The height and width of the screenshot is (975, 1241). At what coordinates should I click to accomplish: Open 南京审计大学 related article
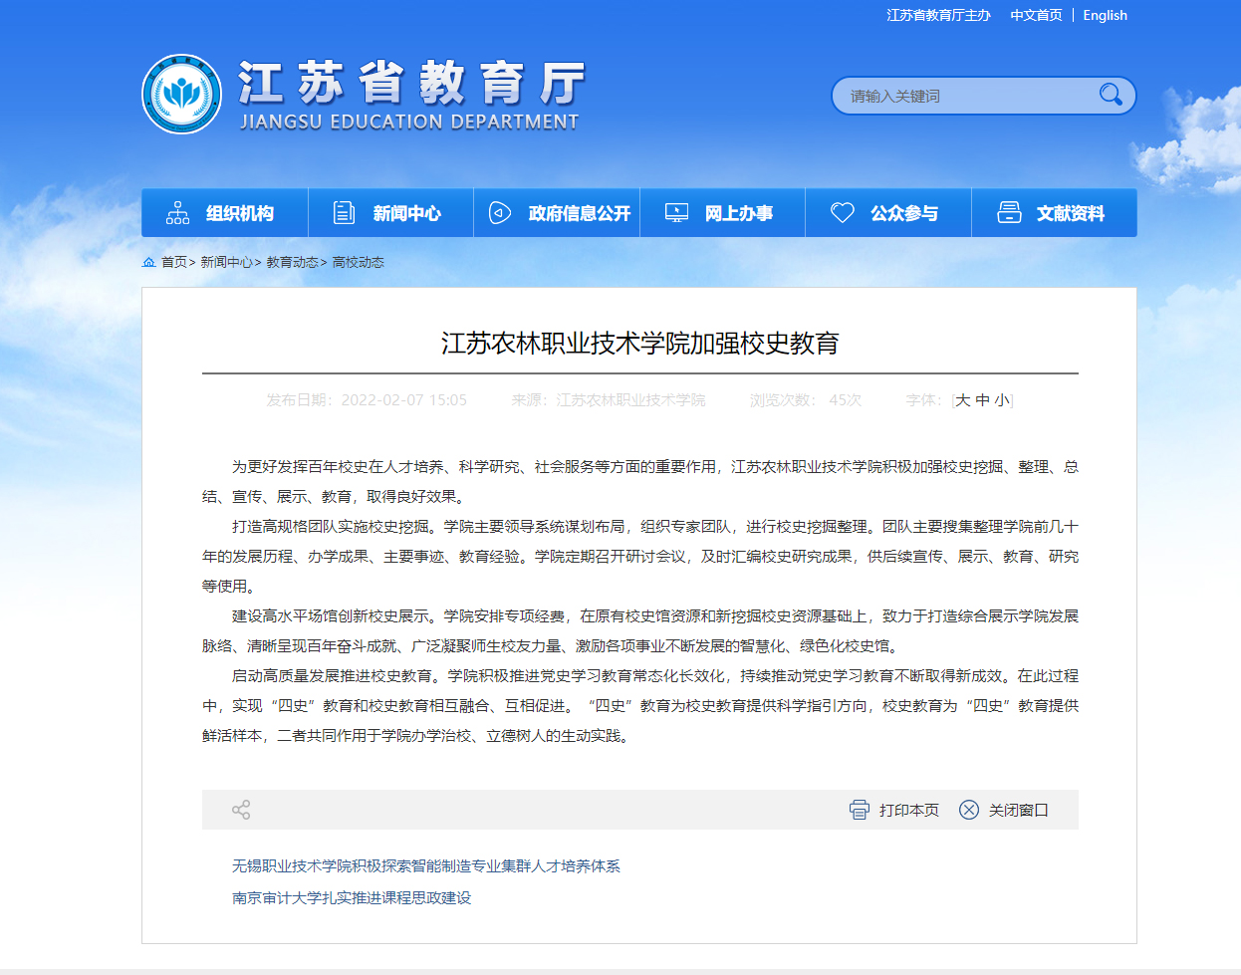352,898
